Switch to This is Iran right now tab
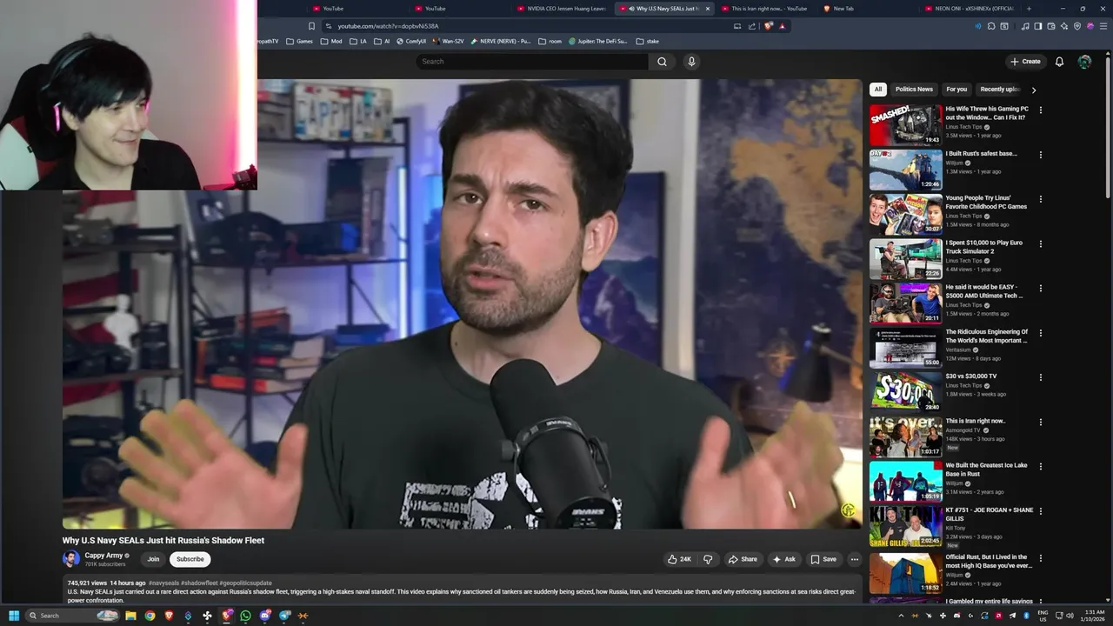1113x626 pixels. click(x=763, y=9)
